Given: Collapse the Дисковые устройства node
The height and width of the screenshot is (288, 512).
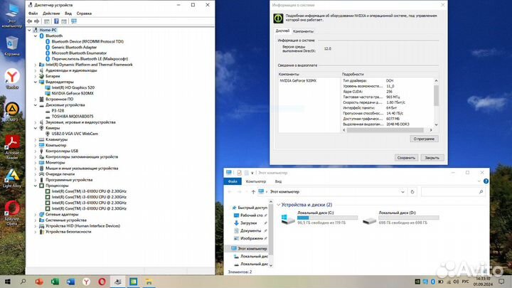Looking at the screenshot, I should pos(36,105).
